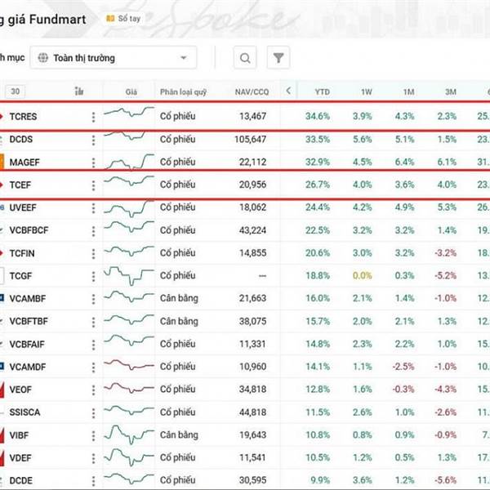490x490 pixels.
Task: Click the Sổ tay notebook icon
Action: pyautogui.click(x=110, y=18)
